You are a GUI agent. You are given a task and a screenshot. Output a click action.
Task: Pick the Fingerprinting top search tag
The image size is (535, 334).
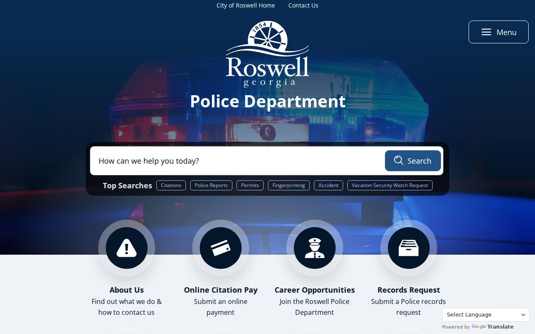(x=289, y=185)
